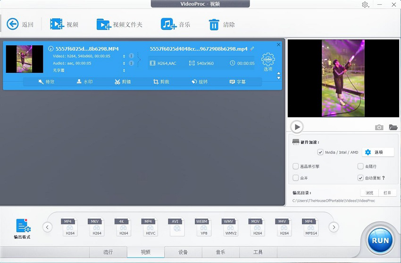Click the add music icon
The width and height of the screenshot is (401, 263).
click(x=168, y=24)
